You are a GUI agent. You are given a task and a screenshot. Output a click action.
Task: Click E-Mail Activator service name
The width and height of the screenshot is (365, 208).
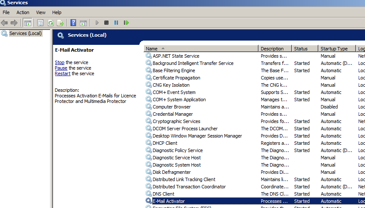point(169,201)
